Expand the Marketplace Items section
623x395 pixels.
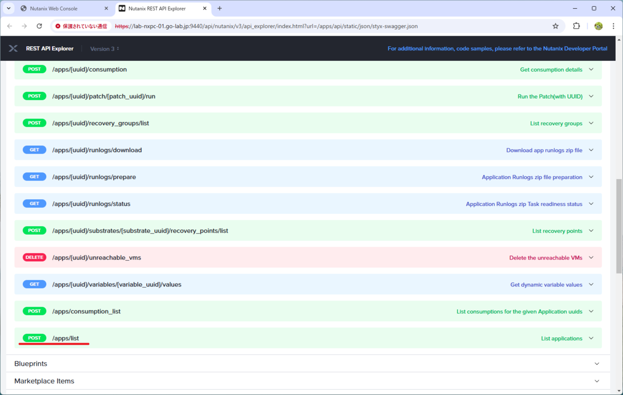point(597,381)
